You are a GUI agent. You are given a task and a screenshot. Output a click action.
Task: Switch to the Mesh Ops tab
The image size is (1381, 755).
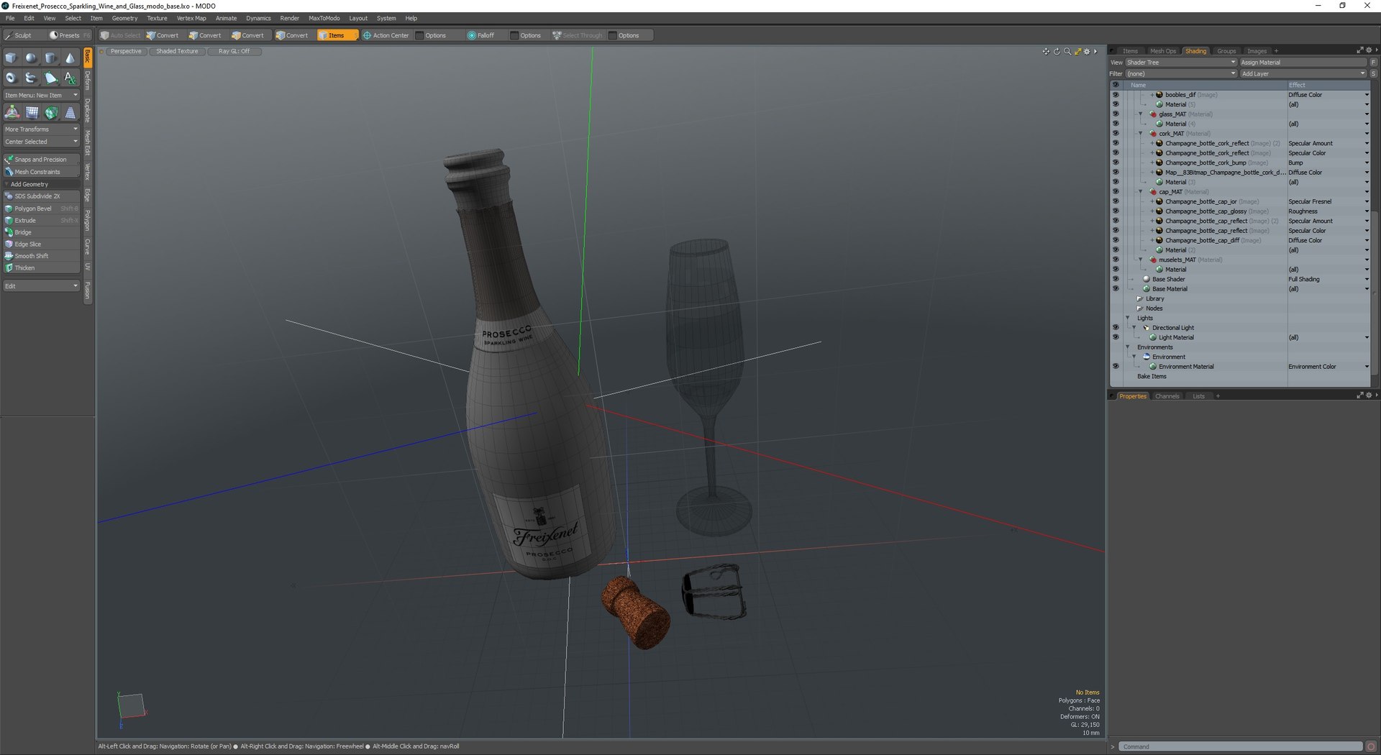1162,51
